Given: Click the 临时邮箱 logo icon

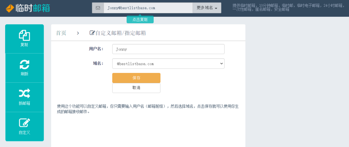Looking at the screenshot, I should point(10,8).
